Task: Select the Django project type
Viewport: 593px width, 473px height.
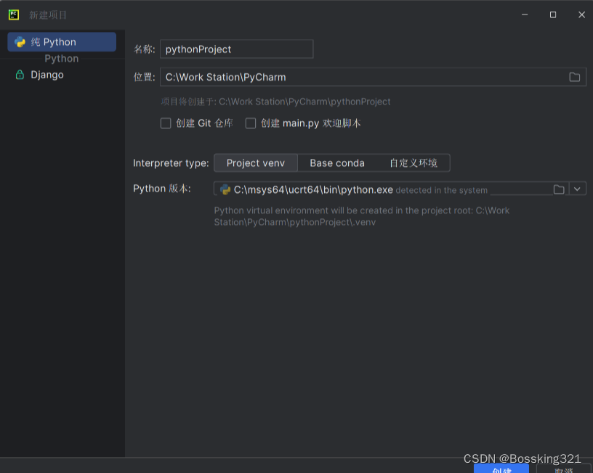Action: [47, 75]
